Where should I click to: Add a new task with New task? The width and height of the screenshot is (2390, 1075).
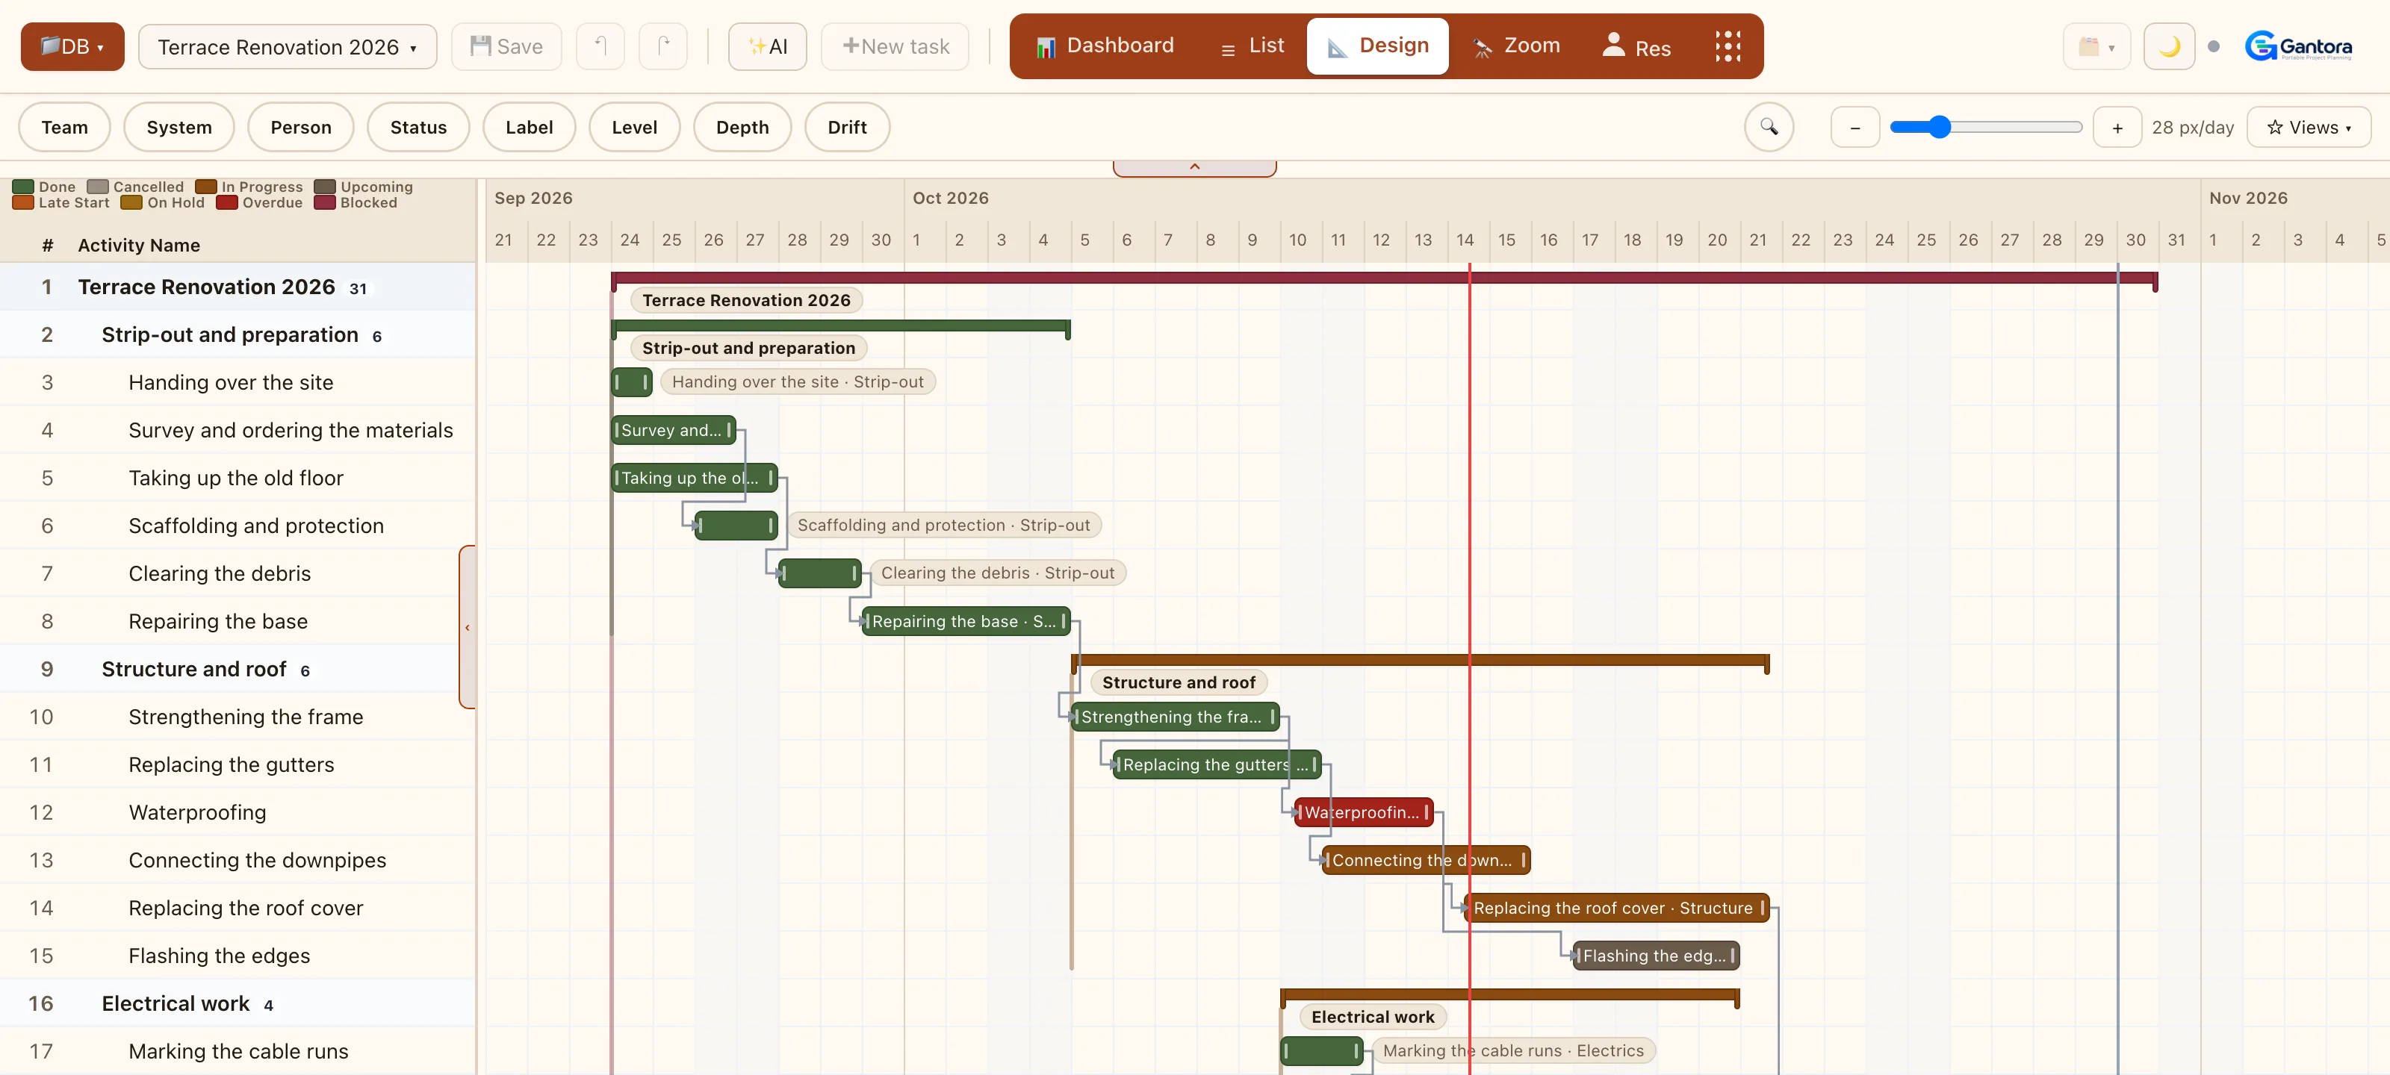pyautogui.click(x=896, y=46)
